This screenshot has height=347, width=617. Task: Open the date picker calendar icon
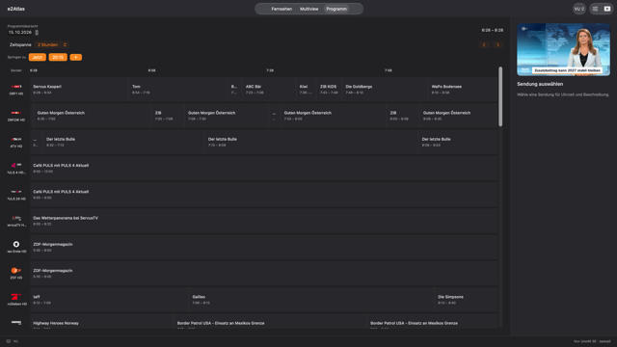pos(37,33)
